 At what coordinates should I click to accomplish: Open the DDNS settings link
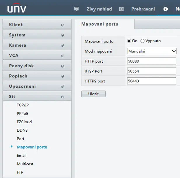tap(22, 130)
